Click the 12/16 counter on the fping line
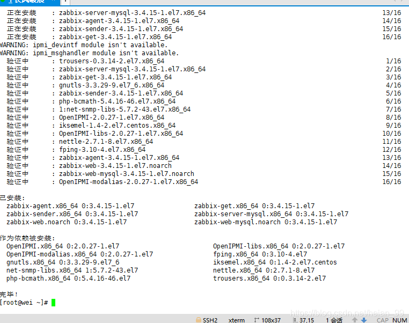This screenshot has height=323, width=409. (392, 150)
